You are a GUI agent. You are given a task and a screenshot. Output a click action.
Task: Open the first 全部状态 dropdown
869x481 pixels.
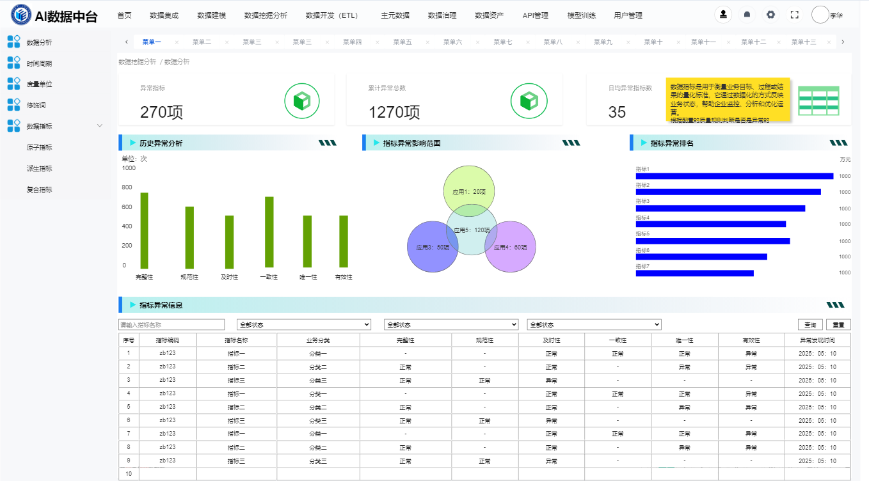pos(304,325)
